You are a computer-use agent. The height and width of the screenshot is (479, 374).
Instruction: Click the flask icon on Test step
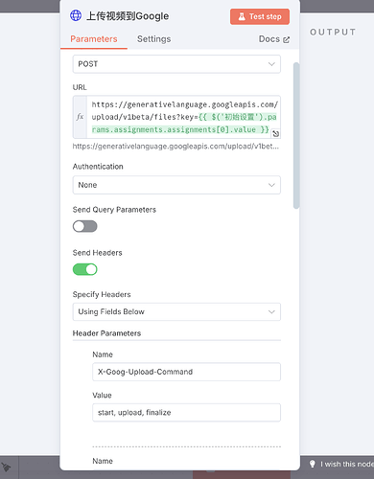point(242,16)
